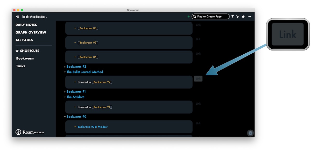Open the bobbleheadjoe account name
This screenshot has height=152, width=311.
[x=35, y=17]
